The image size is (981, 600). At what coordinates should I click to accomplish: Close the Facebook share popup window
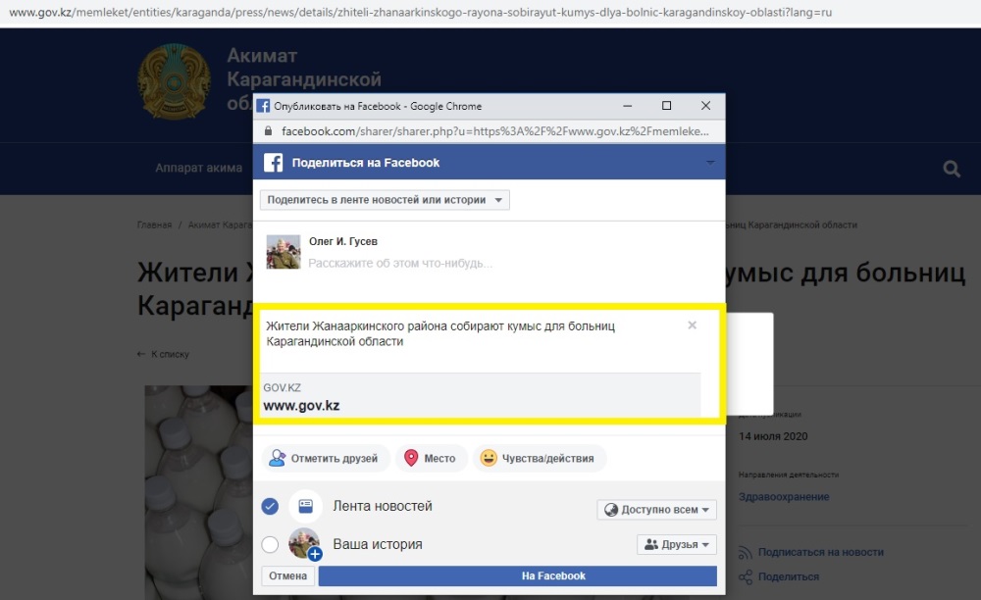(x=705, y=106)
